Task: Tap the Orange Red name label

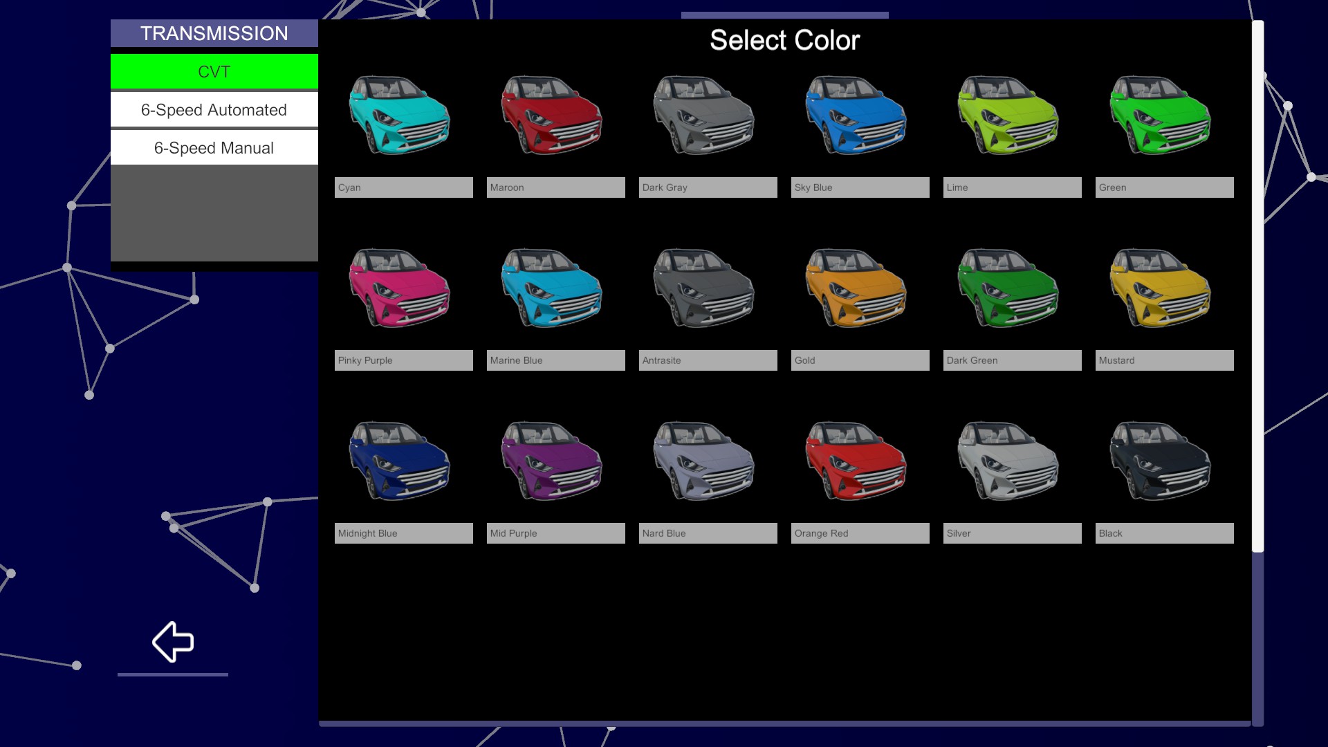Action: (x=860, y=533)
